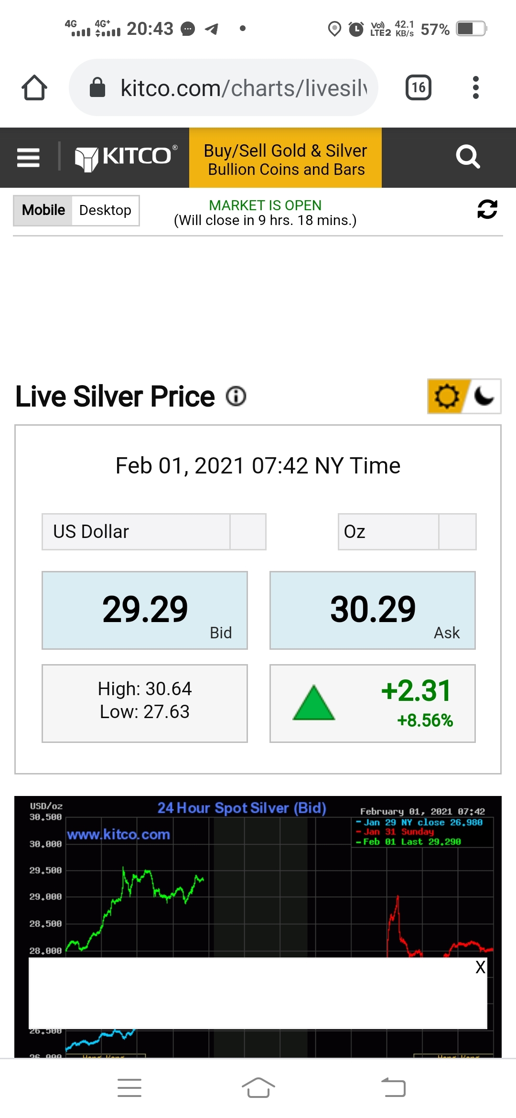Switch to dark mode moon toggle
This screenshot has height=1118, width=516.
(484, 396)
